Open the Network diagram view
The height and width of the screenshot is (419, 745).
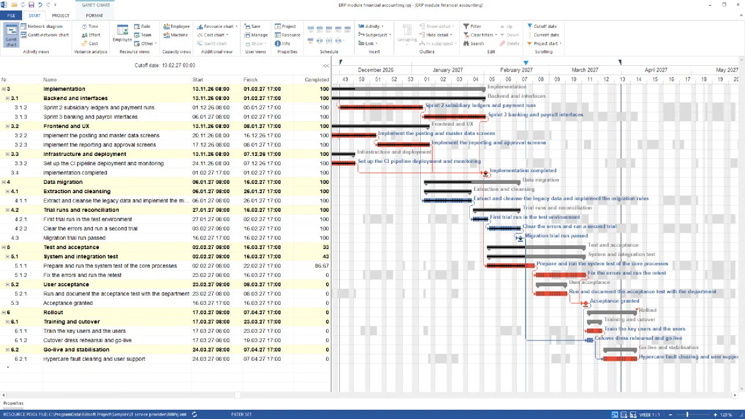41,26
